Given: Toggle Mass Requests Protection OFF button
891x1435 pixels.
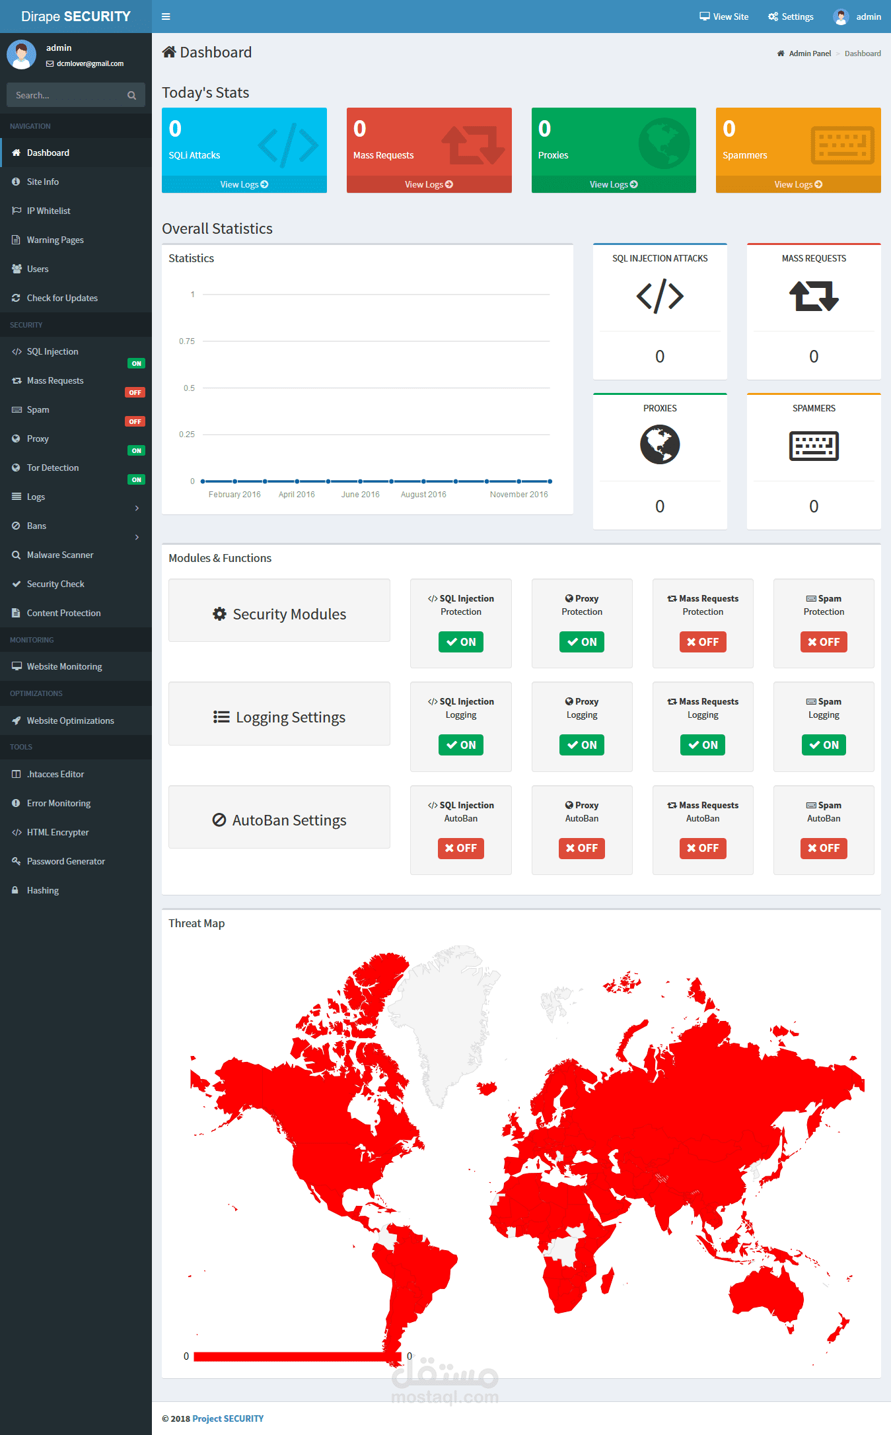Looking at the screenshot, I should 703,642.
